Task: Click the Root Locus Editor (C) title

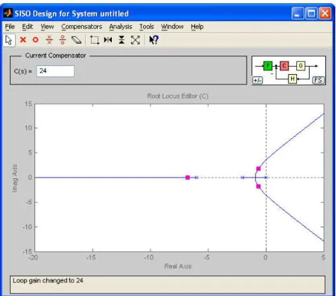Action: pos(178,96)
